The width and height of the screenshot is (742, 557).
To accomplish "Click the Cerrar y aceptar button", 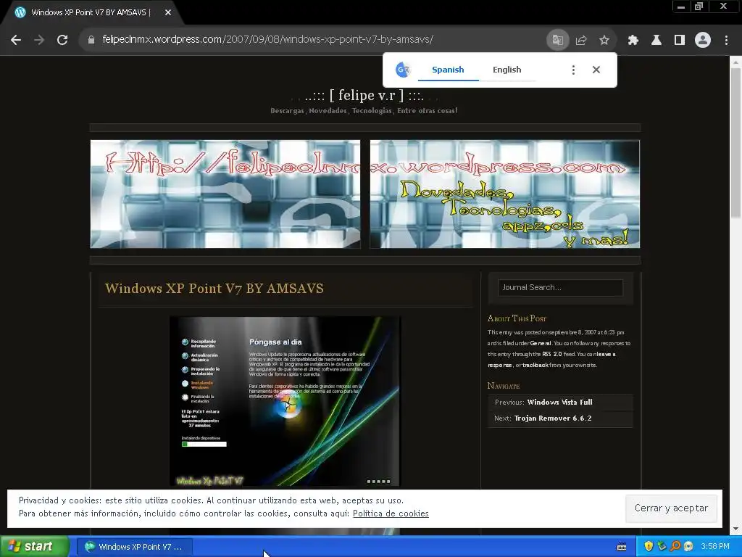I will (671, 508).
